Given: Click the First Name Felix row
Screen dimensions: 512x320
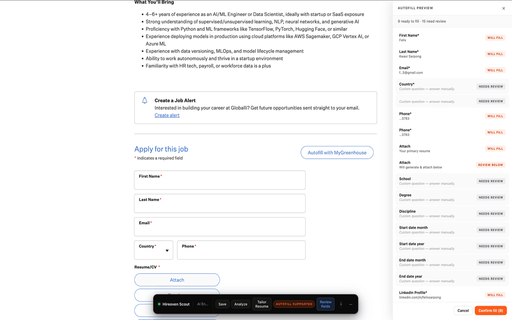Looking at the screenshot, I should (452, 38).
